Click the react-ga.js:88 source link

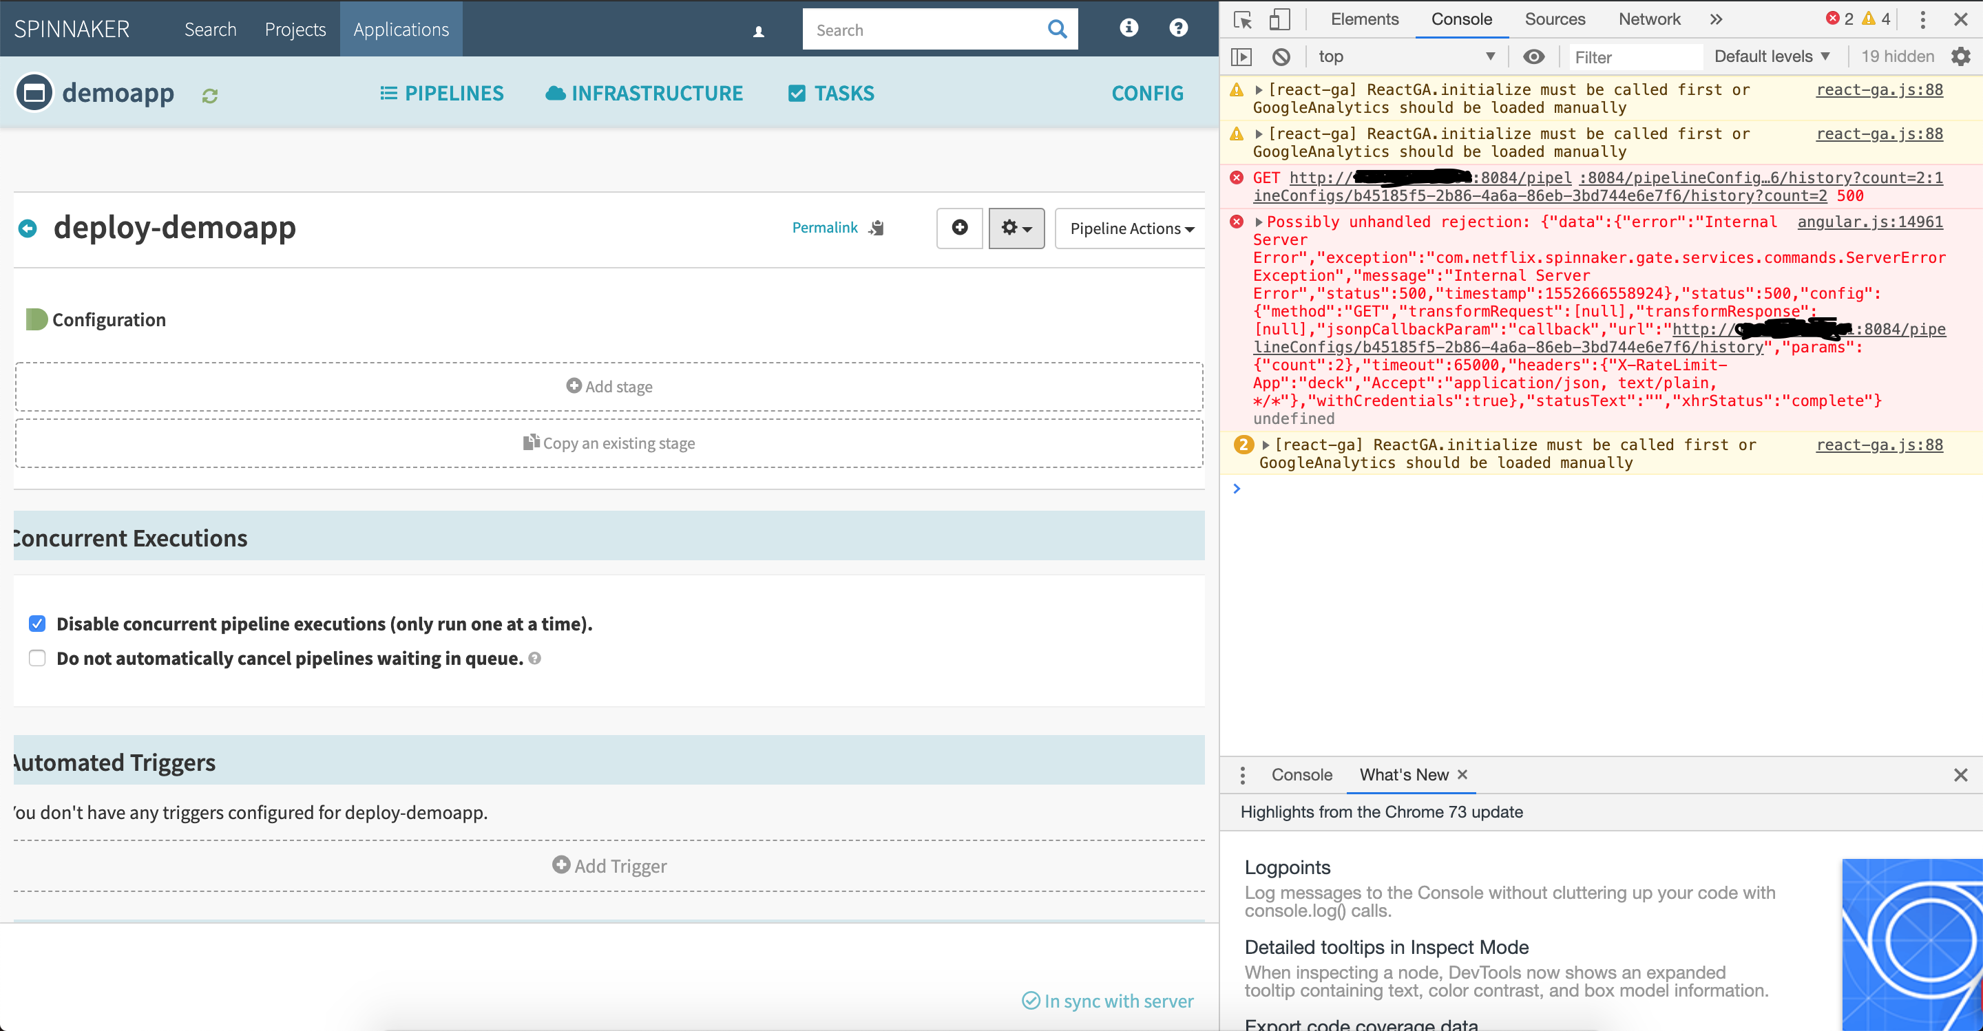(1880, 89)
